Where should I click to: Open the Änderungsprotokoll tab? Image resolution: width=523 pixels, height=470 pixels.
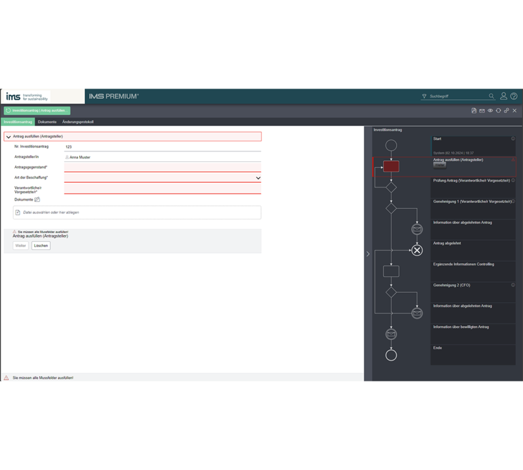(x=78, y=122)
